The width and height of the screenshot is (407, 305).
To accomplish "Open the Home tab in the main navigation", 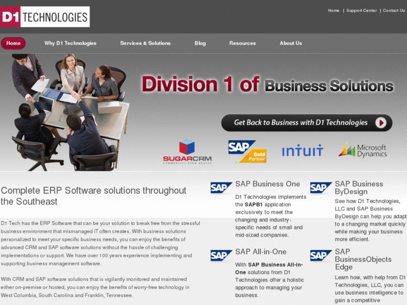I will coord(13,43).
